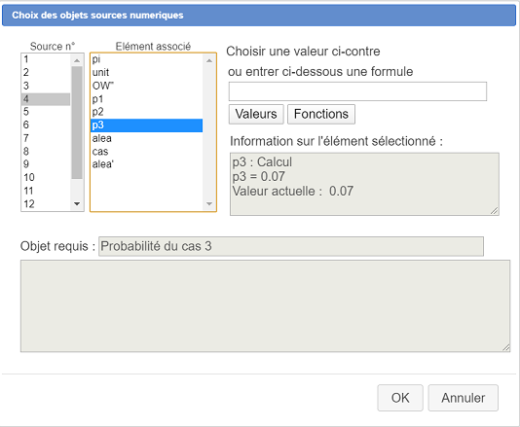Choose cas in the element list
The width and height of the screenshot is (520, 427).
(147, 152)
